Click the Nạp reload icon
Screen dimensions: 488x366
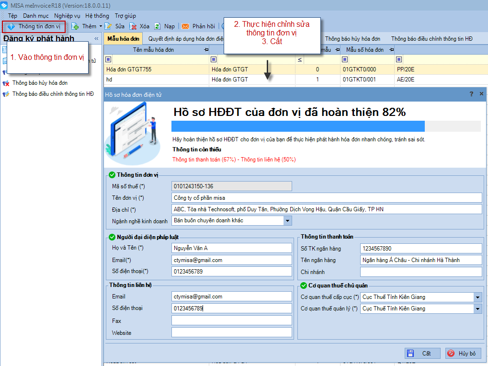tap(158, 26)
